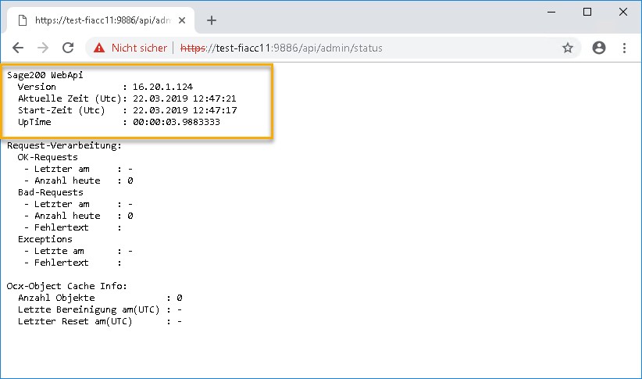642x379 pixels.
Task: Click the 'Letzter Reset am(UTC)' line
Action: (x=100, y=322)
